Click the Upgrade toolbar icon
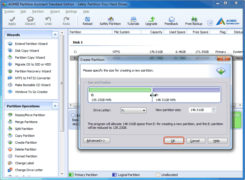 pyautogui.click(x=151, y=21)
